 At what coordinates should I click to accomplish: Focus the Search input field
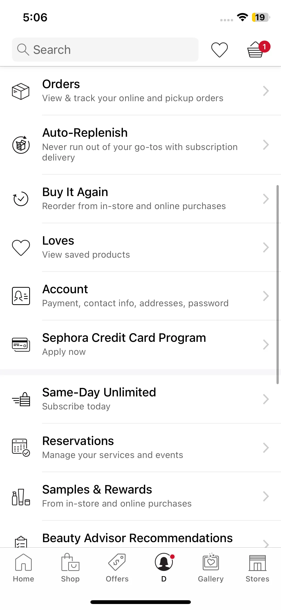click(x=105, y=50)
